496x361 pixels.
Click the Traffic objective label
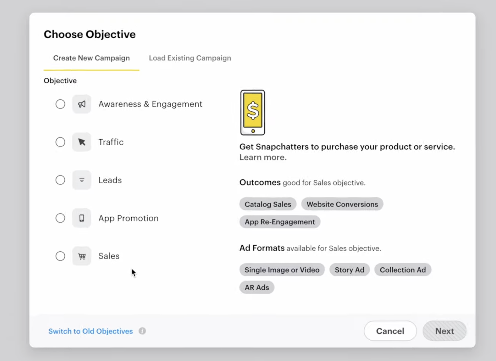click(111, 142)
